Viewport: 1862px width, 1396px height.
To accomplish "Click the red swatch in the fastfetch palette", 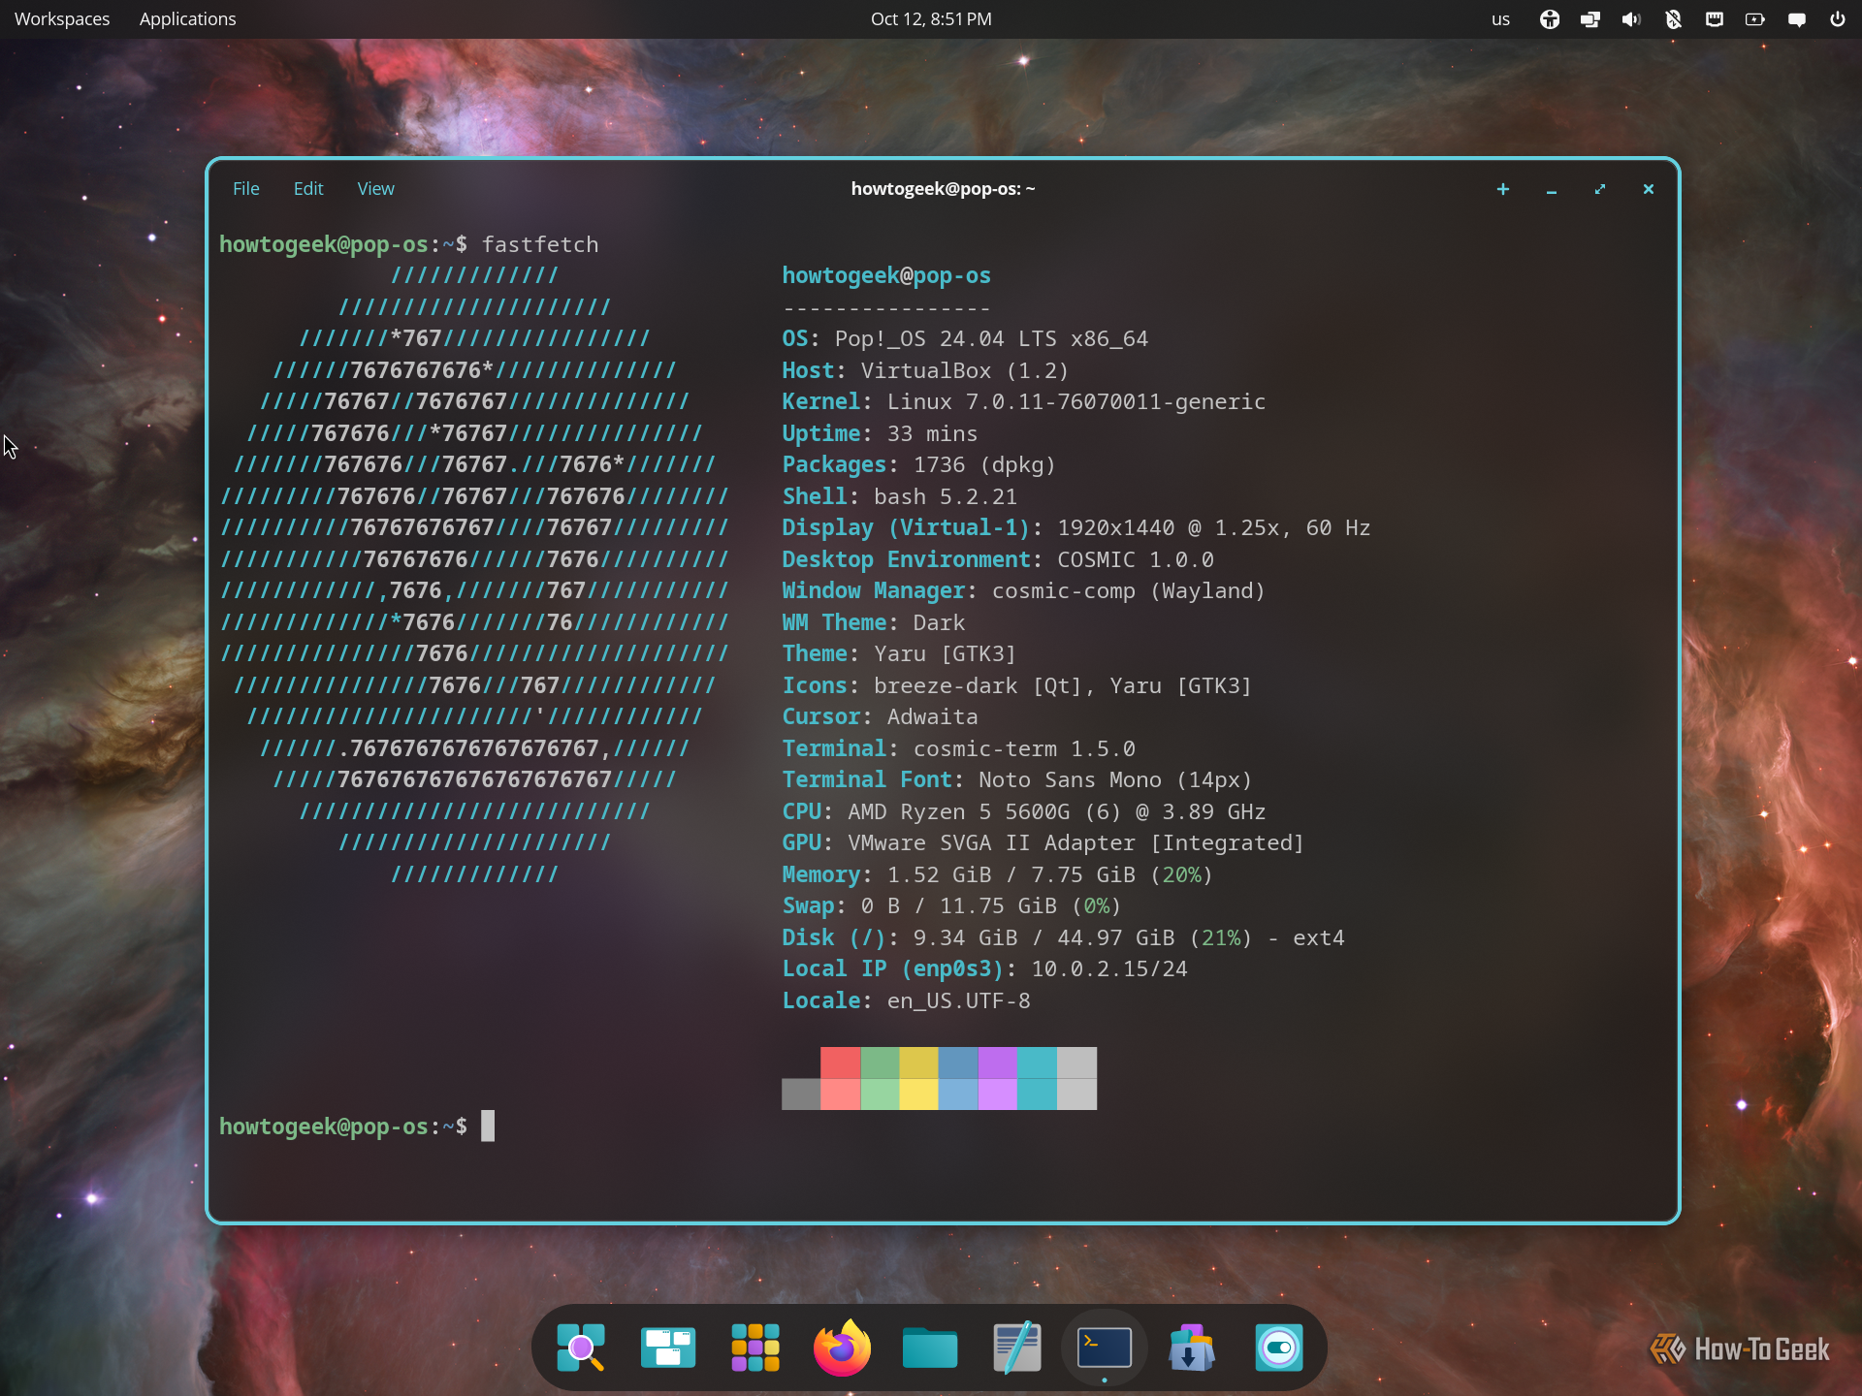I will 840,1063.
